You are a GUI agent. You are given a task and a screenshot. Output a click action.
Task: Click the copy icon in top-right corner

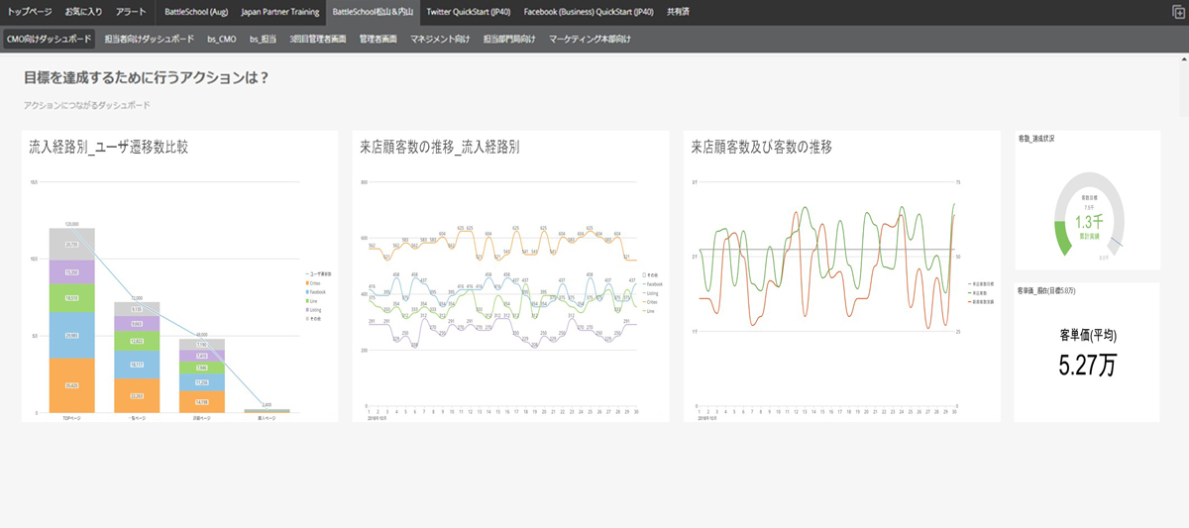tap(1177, 12)
